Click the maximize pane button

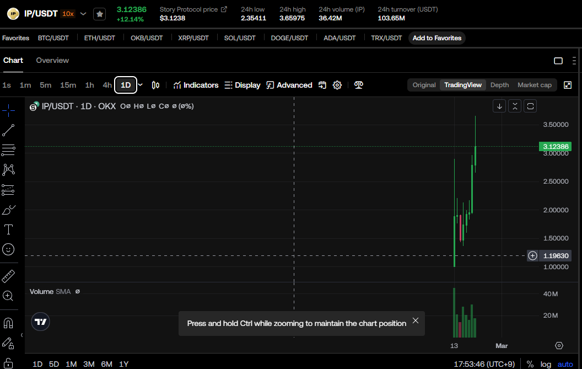(530, 106)
